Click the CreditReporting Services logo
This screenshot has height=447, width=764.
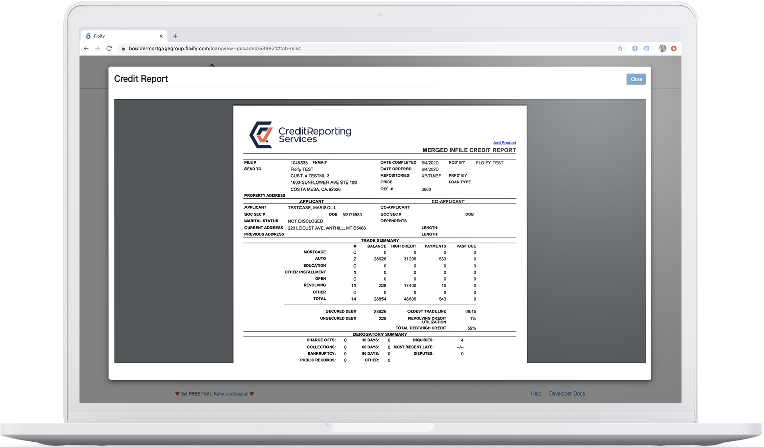(x=300, y=135)
